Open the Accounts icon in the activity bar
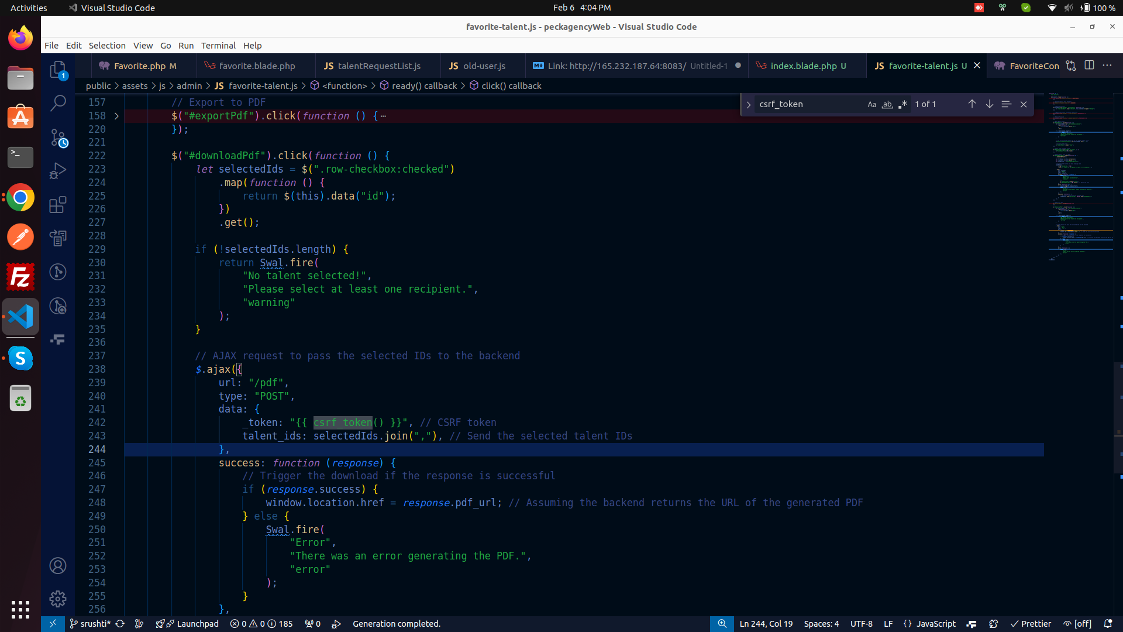 (57, 566)
